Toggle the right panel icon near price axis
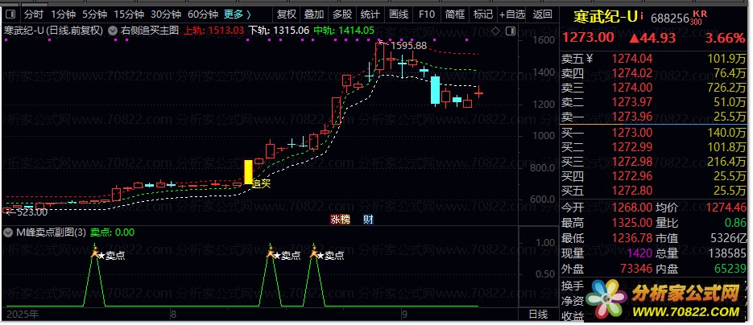 [x=511, y=31]
